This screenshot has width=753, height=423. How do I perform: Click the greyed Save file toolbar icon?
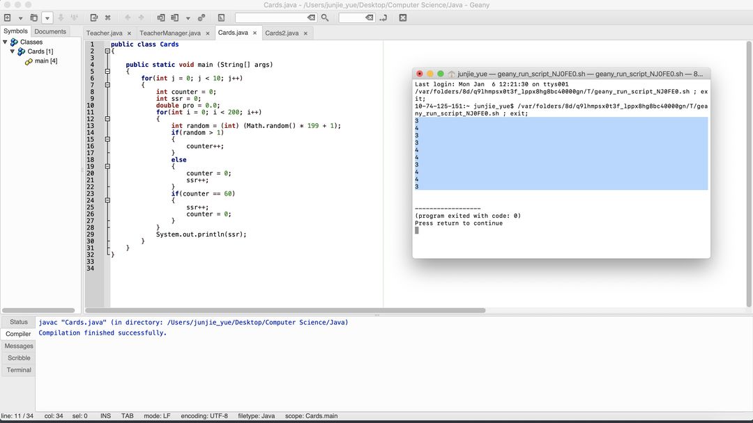[61, 17]
